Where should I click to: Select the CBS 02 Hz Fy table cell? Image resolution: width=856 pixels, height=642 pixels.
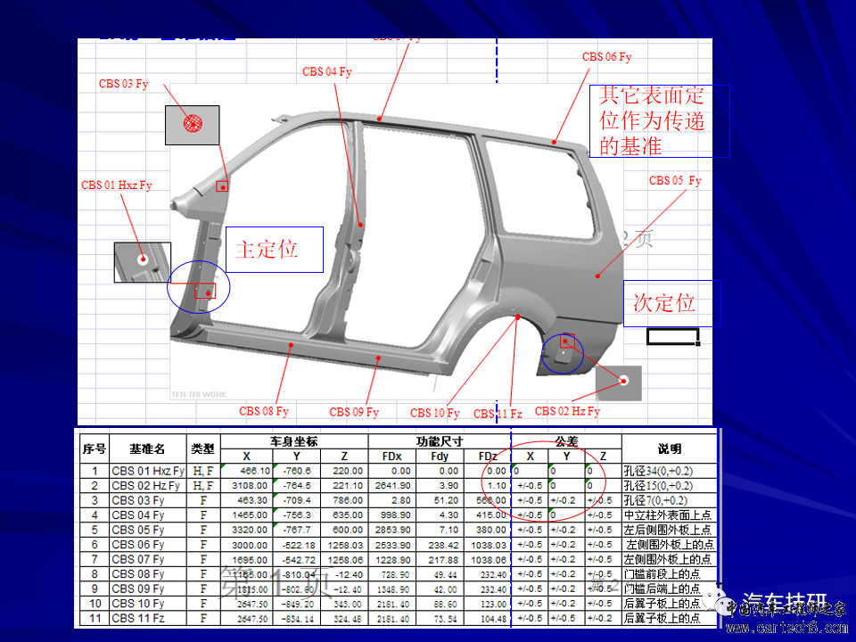[148, 485]
